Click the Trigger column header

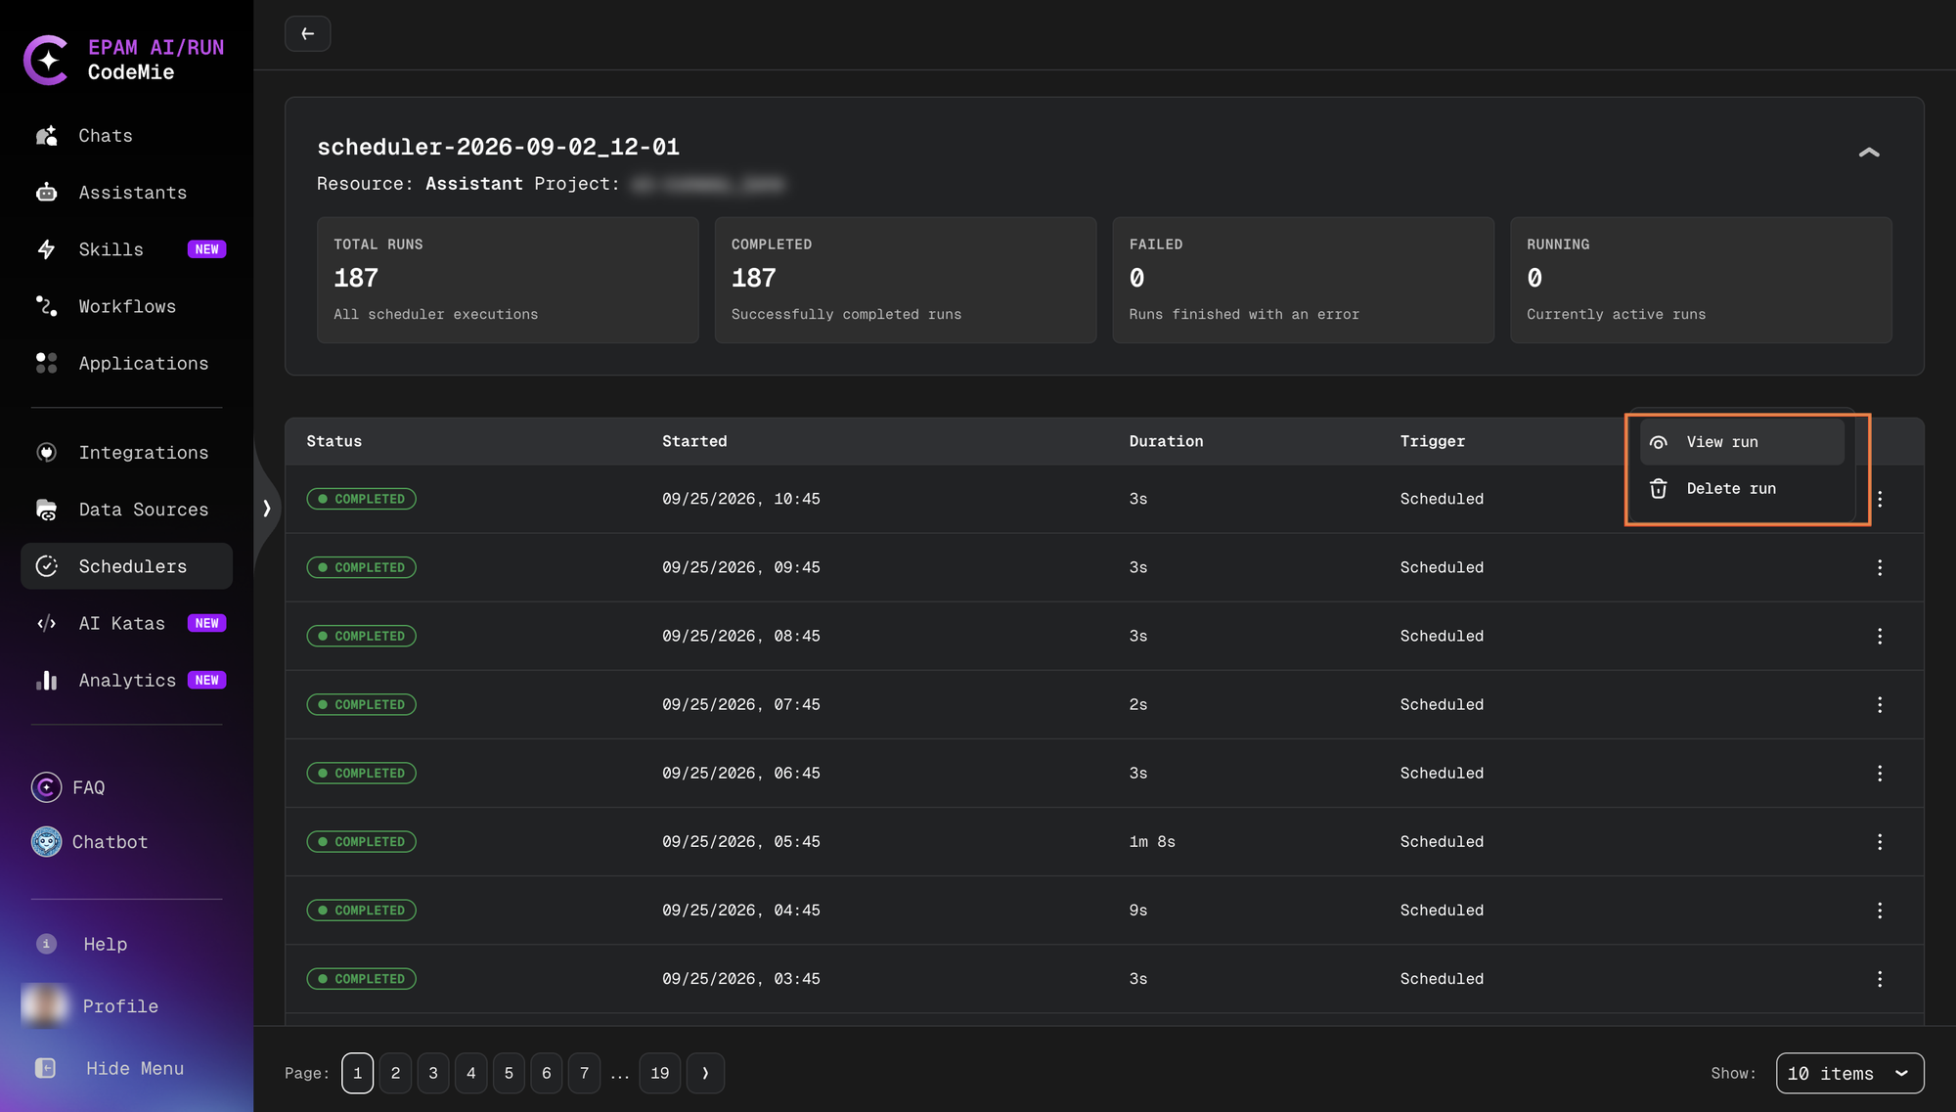click(1433, 441)
